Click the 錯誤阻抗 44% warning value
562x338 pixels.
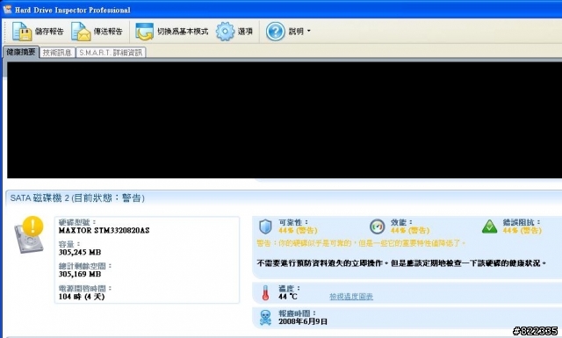click(522, 231)
